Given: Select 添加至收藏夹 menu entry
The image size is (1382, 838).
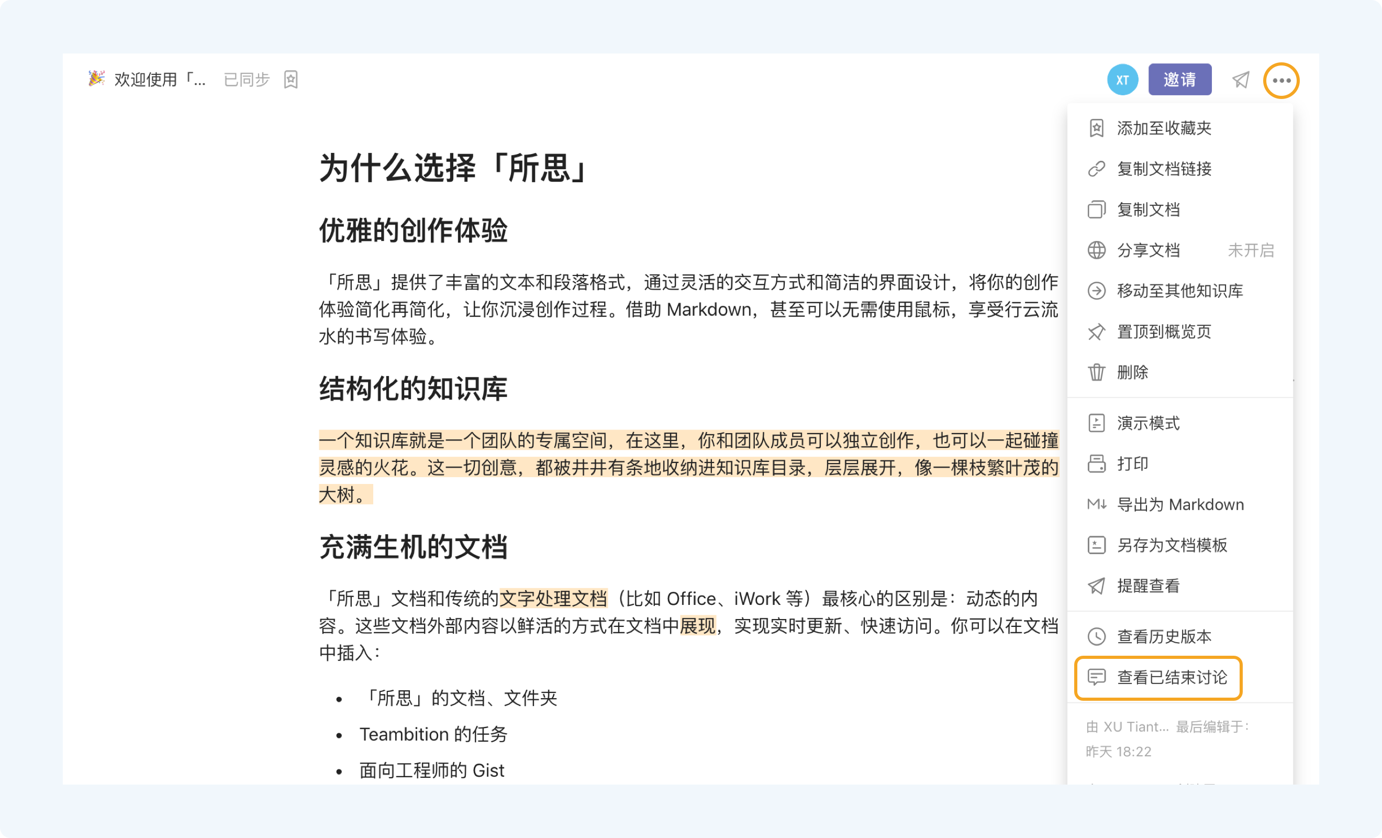Looking at the screenshot, I should click(1180, 128).
